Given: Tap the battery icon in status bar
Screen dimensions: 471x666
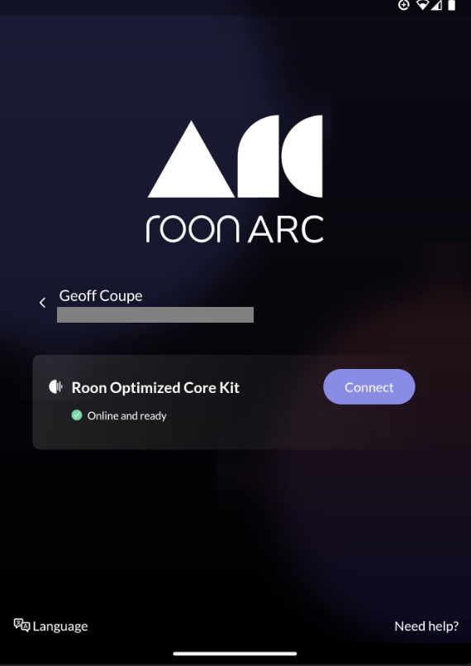Looking at the screenshot, I should pos(451,5).
